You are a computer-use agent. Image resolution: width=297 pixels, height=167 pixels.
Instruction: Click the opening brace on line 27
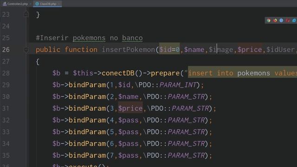(38, 62)
